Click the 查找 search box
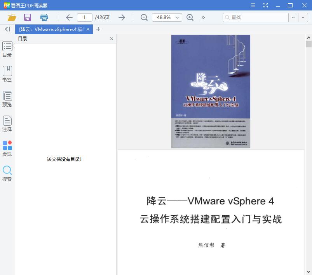312x275 pixels. click(x=256, y=17)
